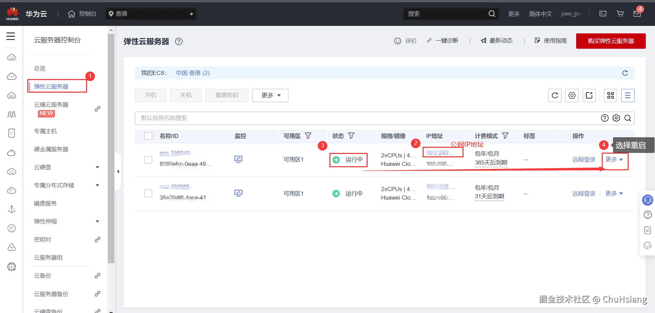Open 云服务器组 sidebar item
The image size is (655, 313).
click(48, 257)
